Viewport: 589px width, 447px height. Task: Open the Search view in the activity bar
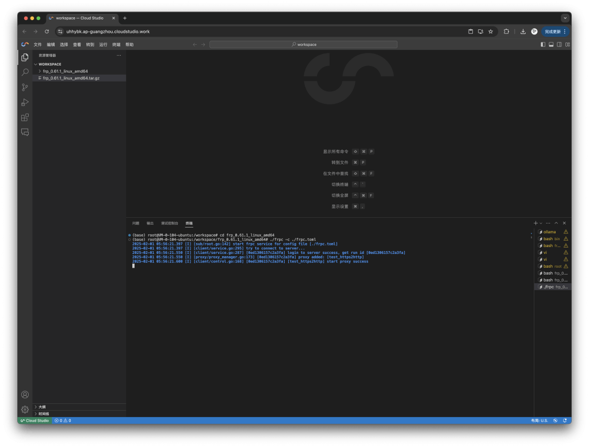tap(25, 72)
